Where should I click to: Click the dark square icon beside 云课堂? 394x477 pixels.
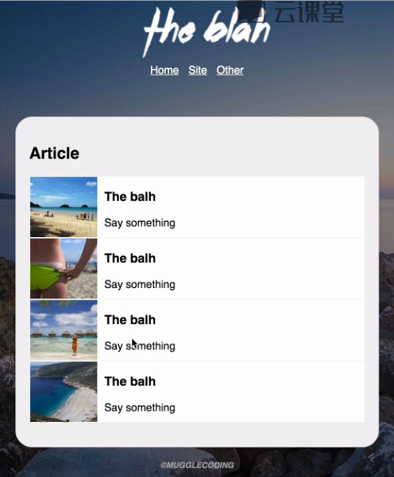(x=251, y=11)
